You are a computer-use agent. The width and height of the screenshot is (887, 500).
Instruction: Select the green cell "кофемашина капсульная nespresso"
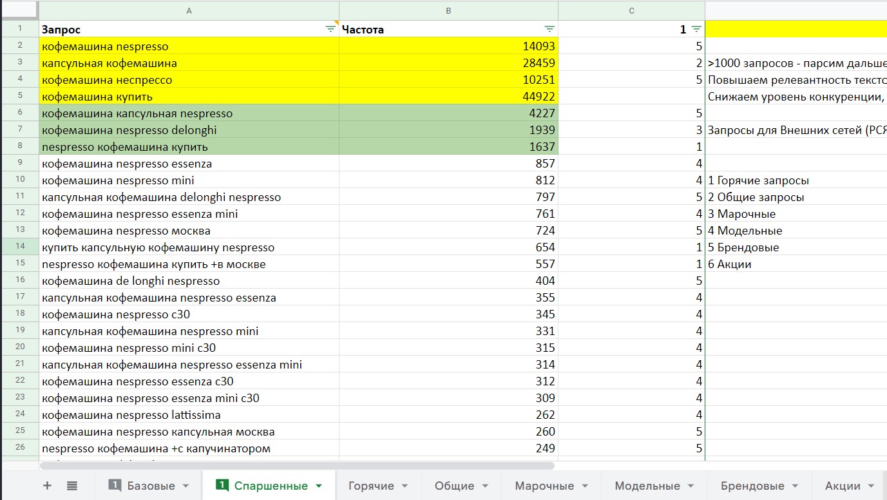(189, 113)
